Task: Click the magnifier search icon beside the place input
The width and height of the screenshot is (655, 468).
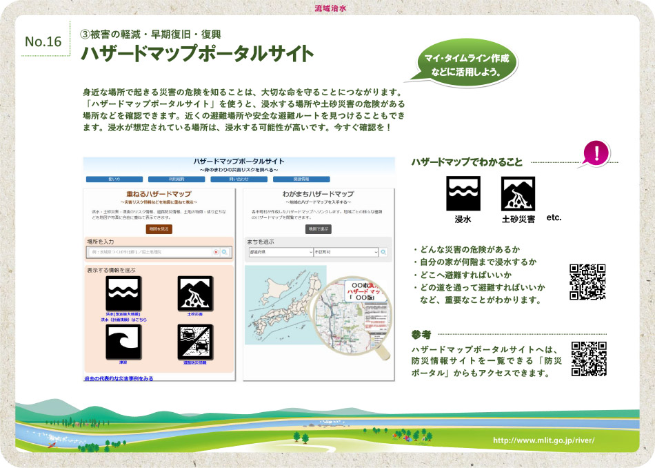Action: pyautogui.click(x=225, y=252)
